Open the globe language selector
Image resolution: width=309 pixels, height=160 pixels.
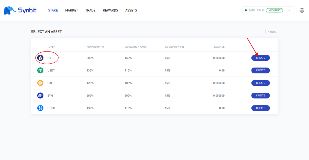point(302,11)
